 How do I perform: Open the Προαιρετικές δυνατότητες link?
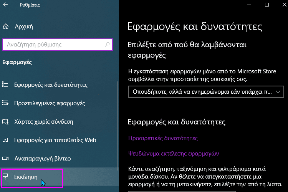click(163, 138)
